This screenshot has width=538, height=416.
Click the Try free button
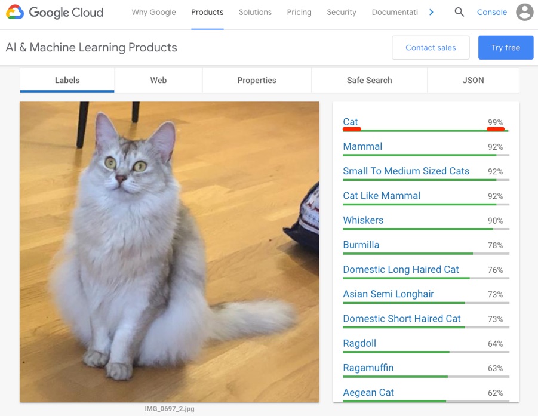click(x=505, y=47)
